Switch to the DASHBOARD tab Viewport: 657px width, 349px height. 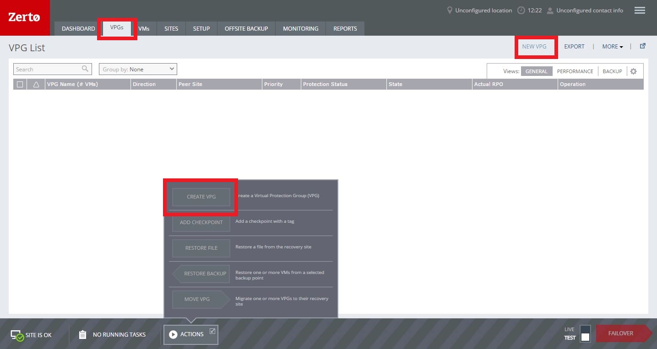[78, 28]
